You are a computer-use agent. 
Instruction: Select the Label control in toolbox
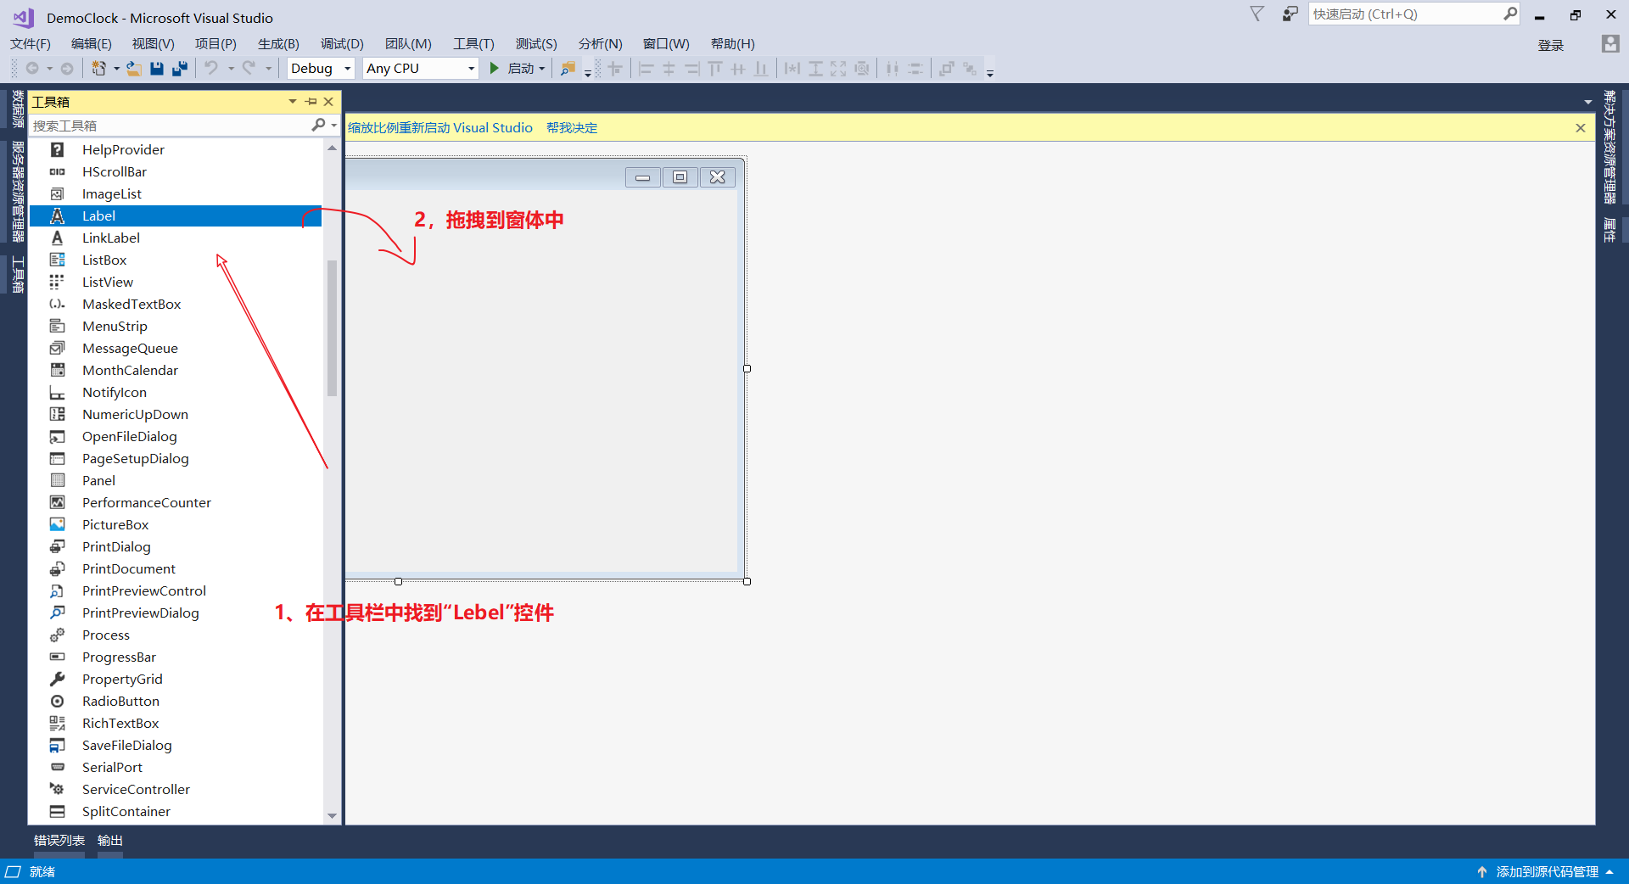tap(176, 216)
